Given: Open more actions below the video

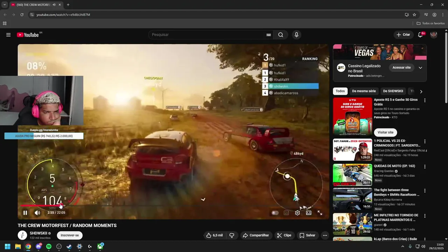Looking at the screenshot, I should pos(325,235).
